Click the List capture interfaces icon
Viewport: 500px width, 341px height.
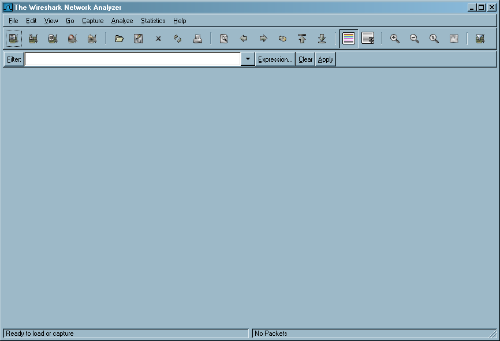tap(14, 39)
